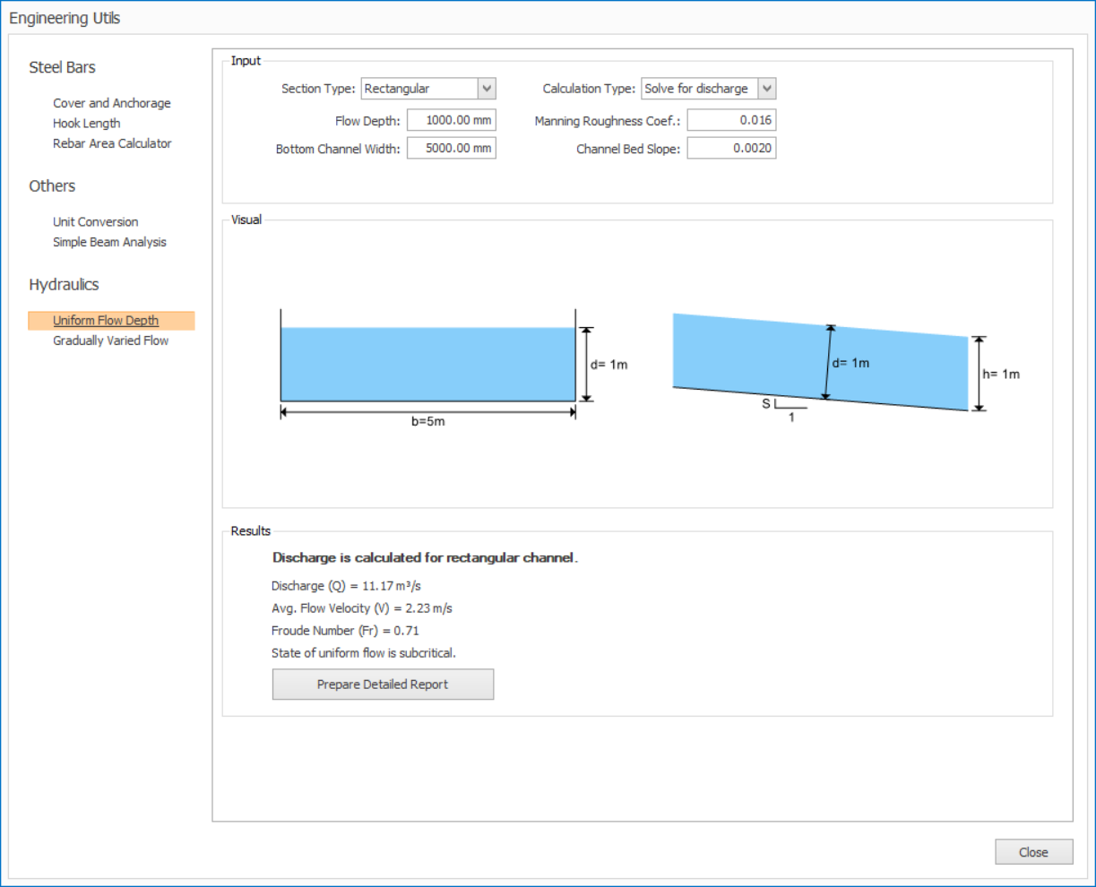Click the Rectangular section type combo box

(x=419, y=89)
